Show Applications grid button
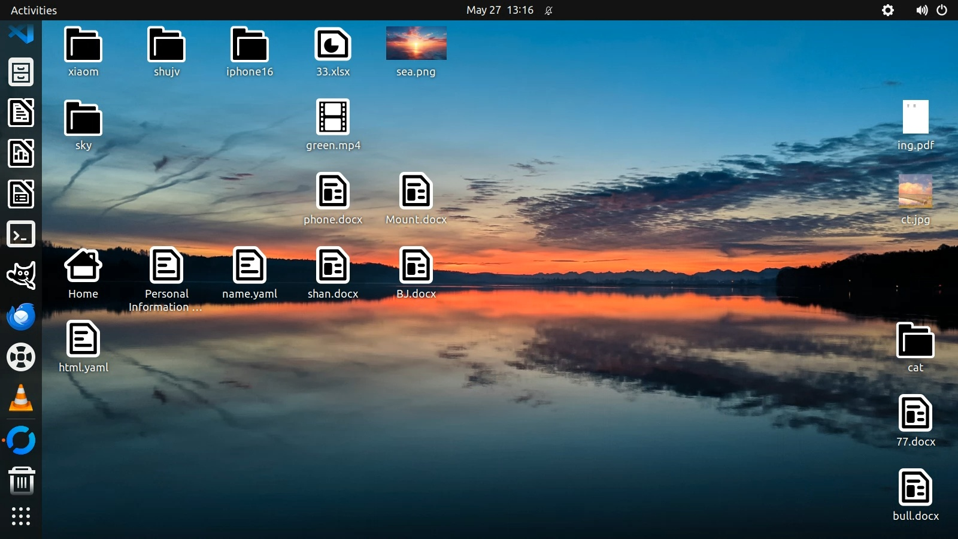This screenshot has width=958, height=539. point(21,516)
